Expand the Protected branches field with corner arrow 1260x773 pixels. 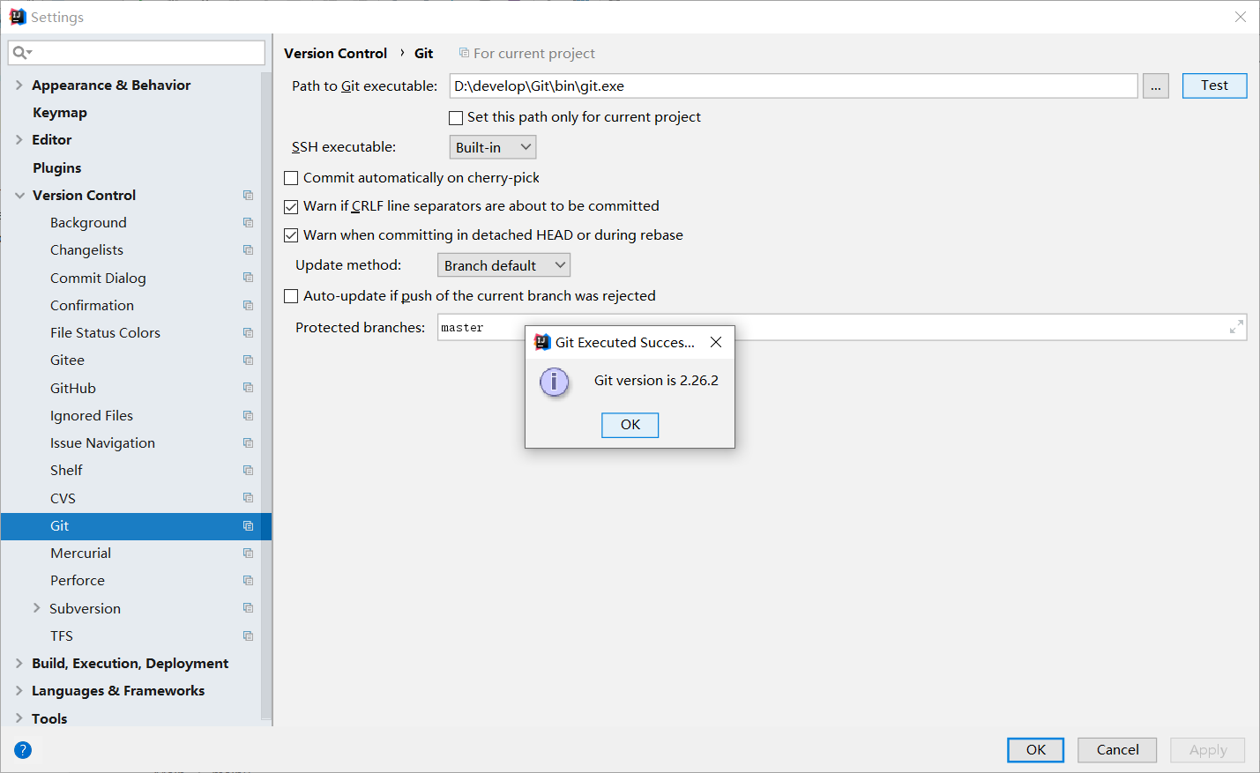coord(1236,327)
